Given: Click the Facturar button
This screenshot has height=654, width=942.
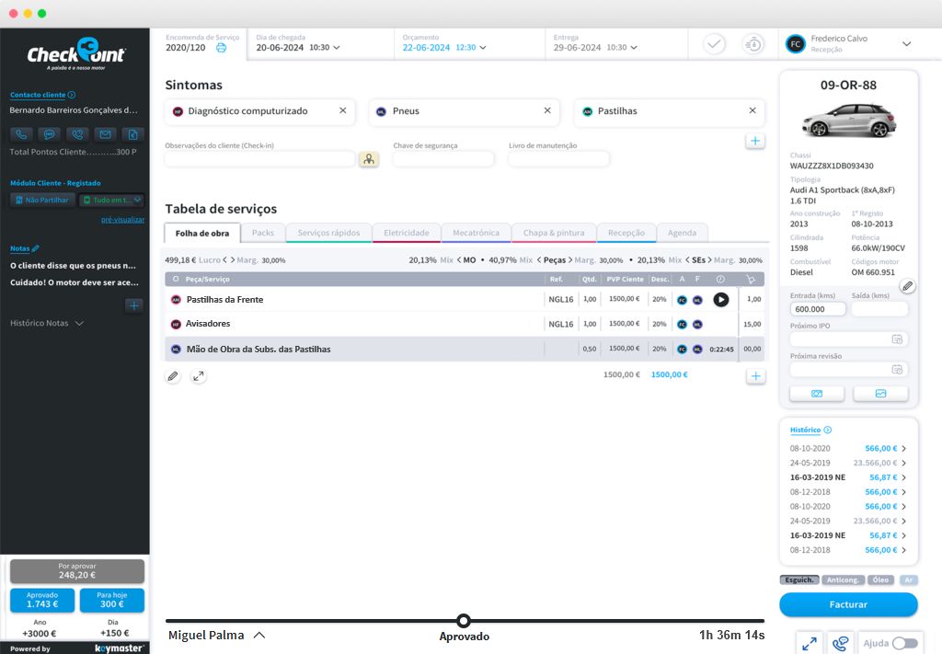Looking at the screenshot, I should (x=848, y=604).
